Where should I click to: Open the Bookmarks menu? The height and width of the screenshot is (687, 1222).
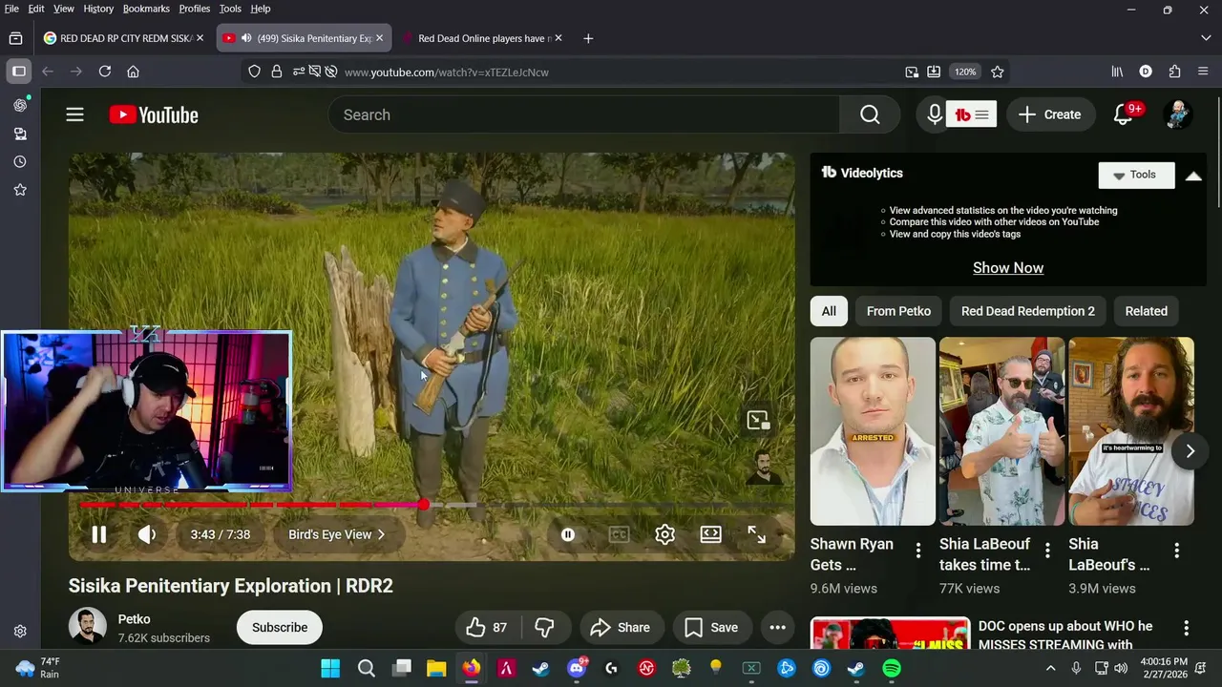tap(146, 9)
